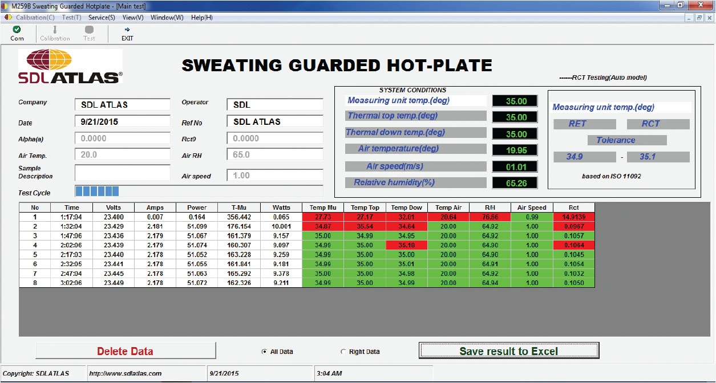
Task: Click the Ref No input field
Action: coord(275,121)
